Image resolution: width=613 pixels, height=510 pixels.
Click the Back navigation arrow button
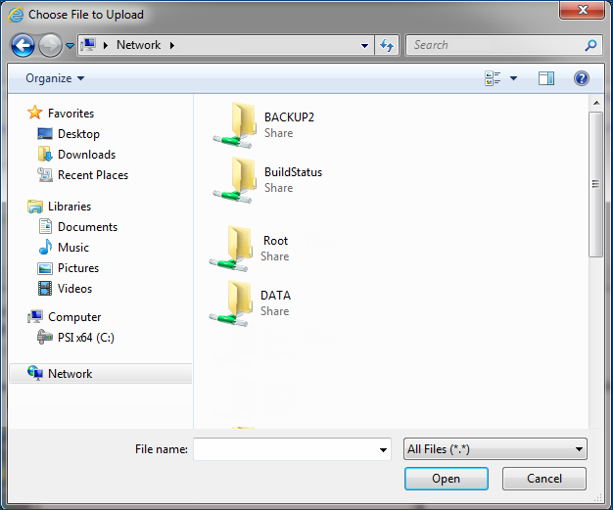click(24, 45)
